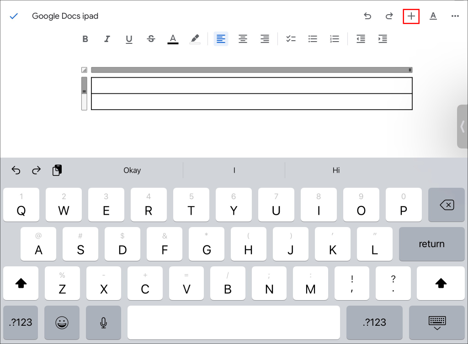Expand the side panel with the chevron handle
The width and height of the screenshot is (468, 344).
click(x=463, y=127)
